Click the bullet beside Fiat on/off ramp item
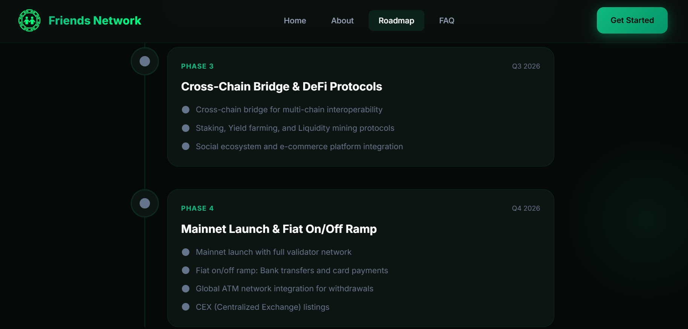688x329 pixels. click(x=186, y=270)
